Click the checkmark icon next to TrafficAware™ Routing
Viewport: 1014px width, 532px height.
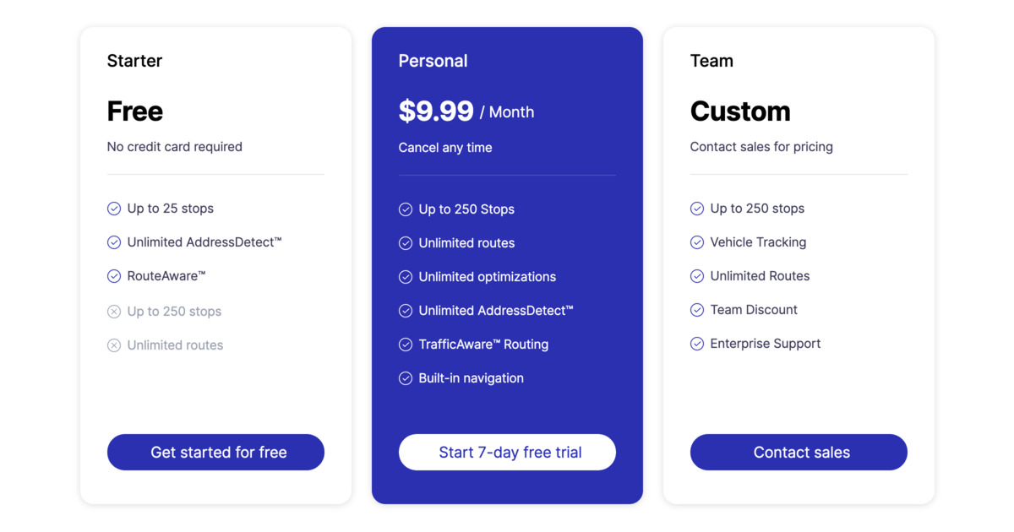tap(406, 344)
